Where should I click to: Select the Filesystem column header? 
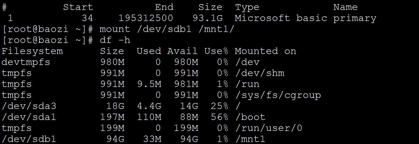pyautogui.click(x=32, y=51)
